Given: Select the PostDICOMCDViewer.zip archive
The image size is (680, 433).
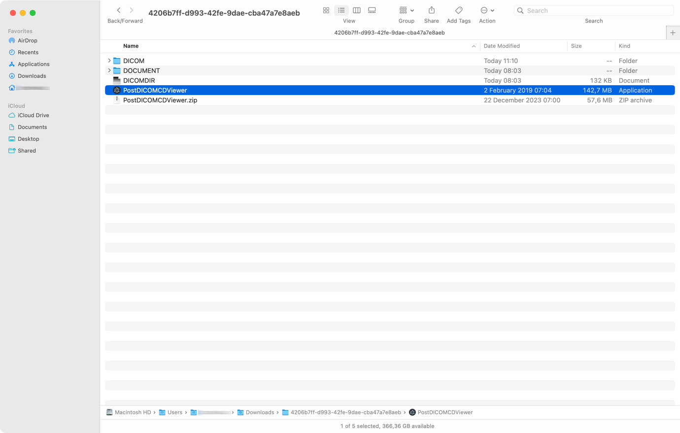Looking at the screenshot, I should pyautogui.click(x=160, y=100).
